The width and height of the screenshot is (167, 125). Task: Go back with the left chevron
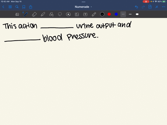click(3, 7)
